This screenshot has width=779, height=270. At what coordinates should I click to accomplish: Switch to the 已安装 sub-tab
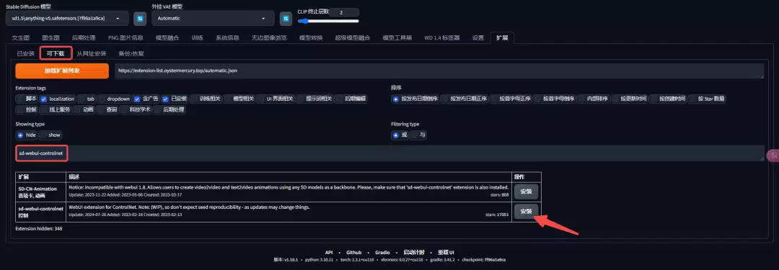[25, 53]
